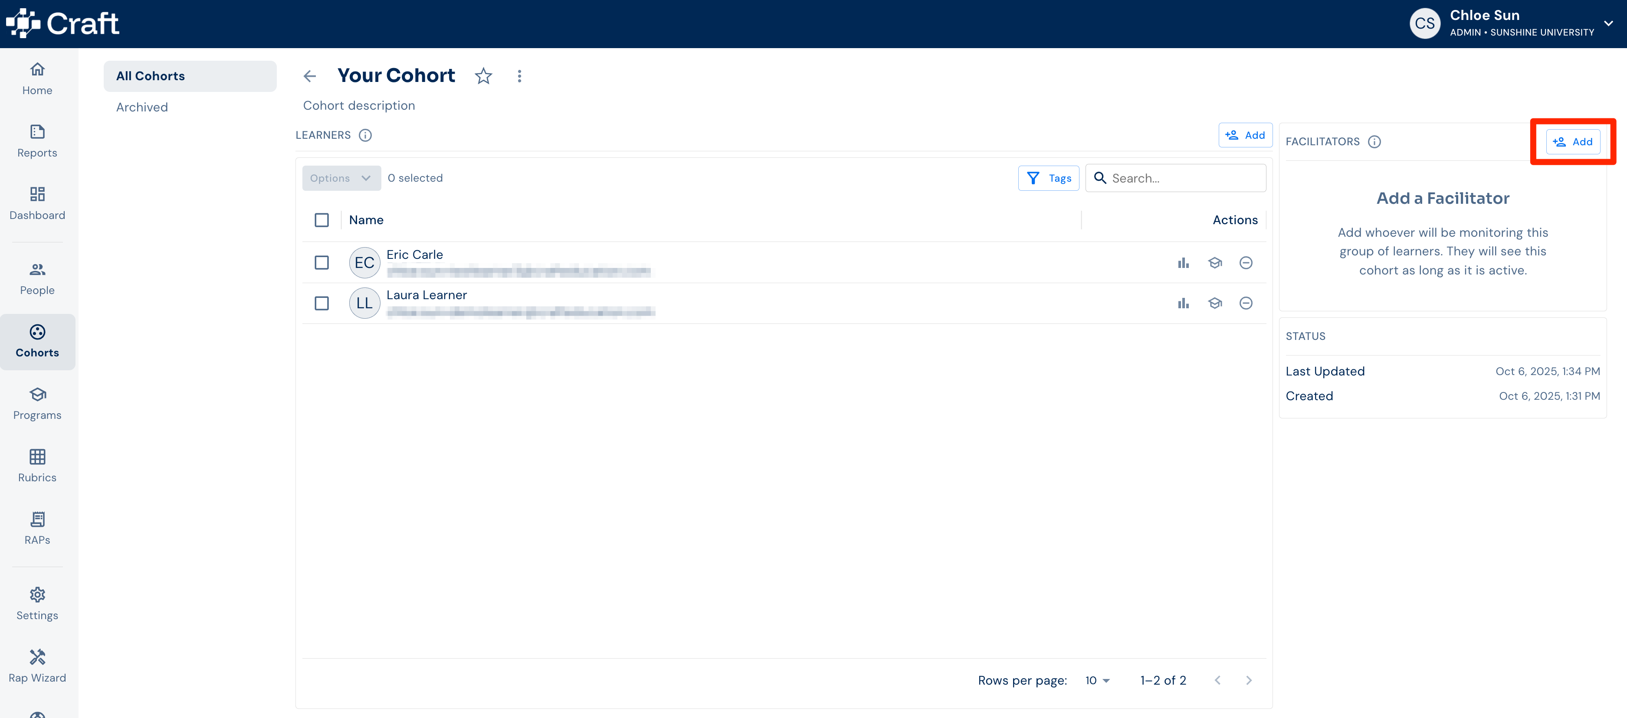The image size is (1627, 718).
Task: Open Laura Learner's programs cap icon
Action: (x=1214, y=303)
